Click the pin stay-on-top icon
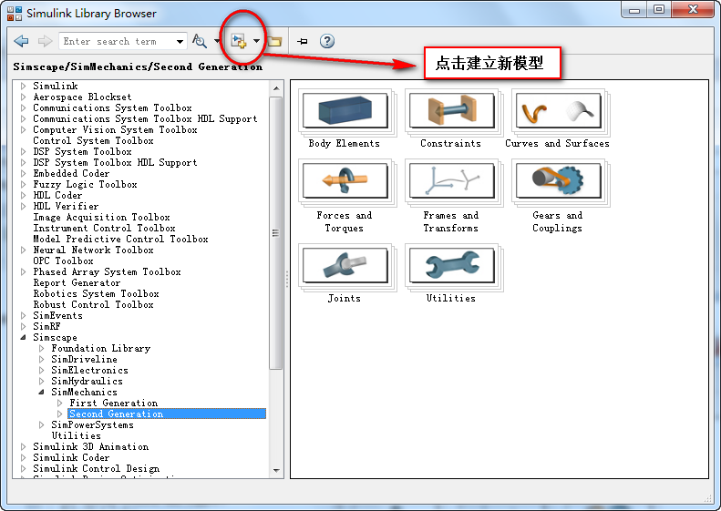The height and width of the screenshot is (511, 721). coord(302,42)
